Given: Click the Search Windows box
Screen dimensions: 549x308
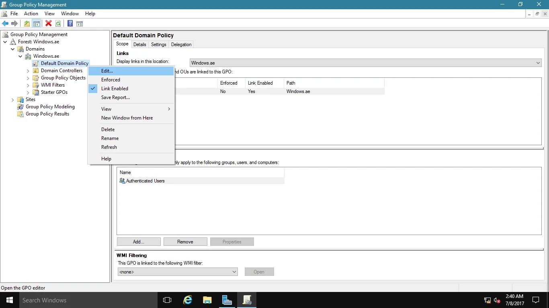Looking at the screenshot, I should point(88,300).
